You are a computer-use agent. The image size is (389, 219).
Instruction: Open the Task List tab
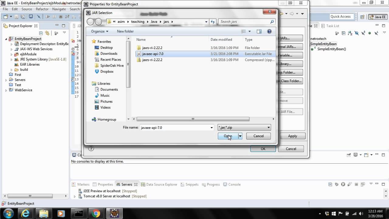point(330,26)
